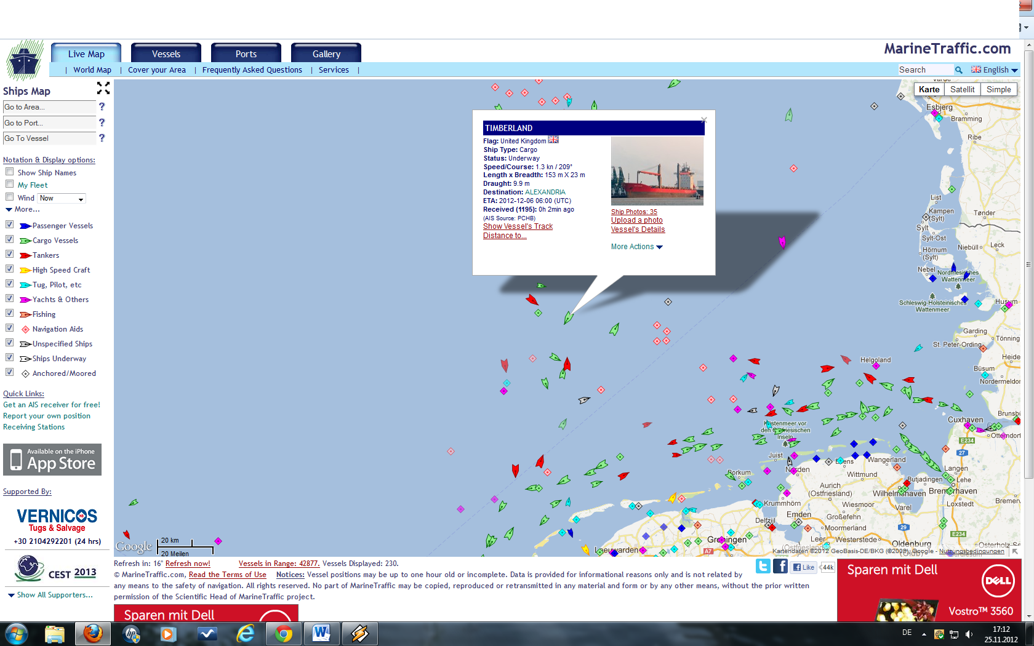The height and width of the screenshot is (646, 1034).
Task: Close the TIMBERLAND info popup
Action: point(703,119)
